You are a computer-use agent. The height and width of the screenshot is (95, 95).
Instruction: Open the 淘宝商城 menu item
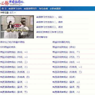coord(43,9)
